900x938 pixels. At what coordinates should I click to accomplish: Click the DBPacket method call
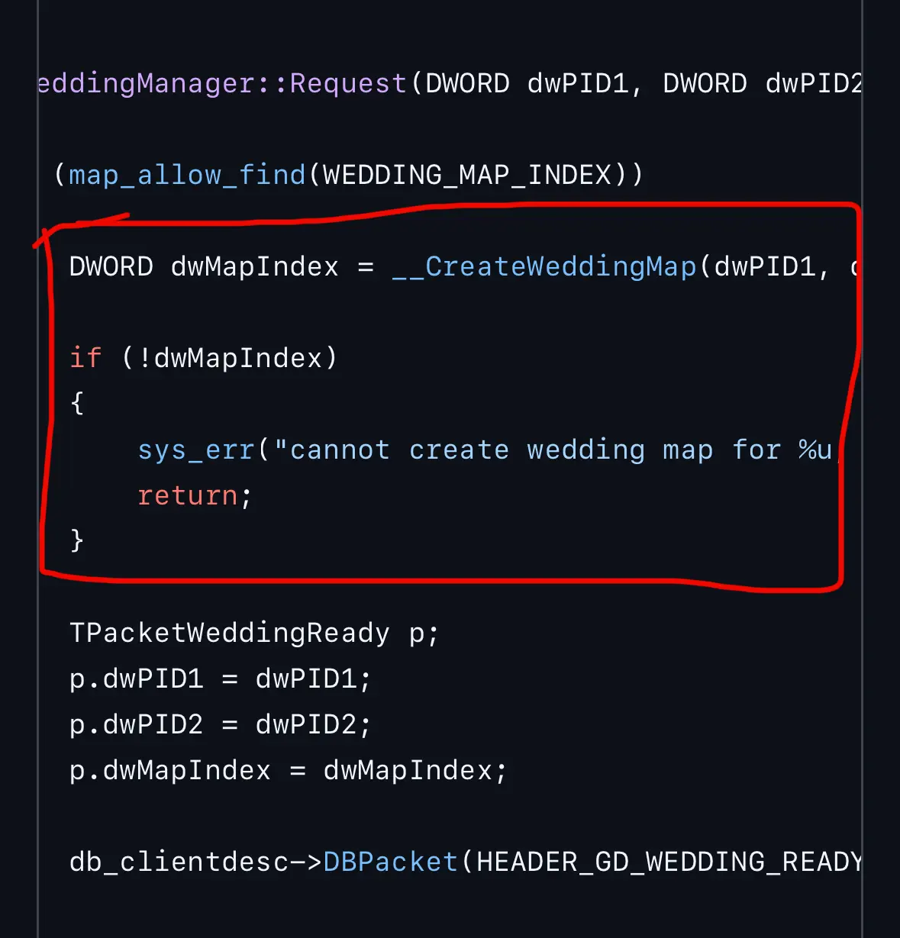point(390,862)
